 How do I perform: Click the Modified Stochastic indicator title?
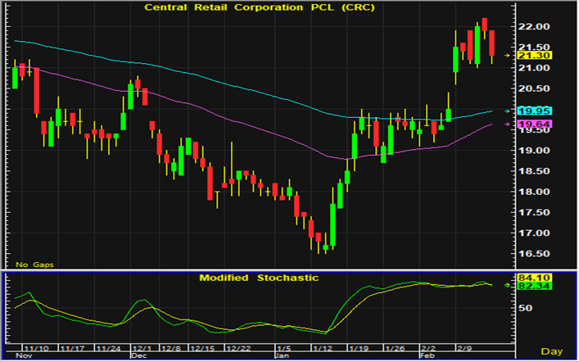pyautogui.click(x=259, y=278)
